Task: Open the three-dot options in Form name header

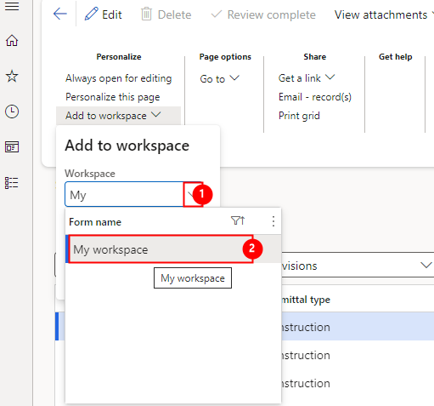Action: click(x=273, y=221)
